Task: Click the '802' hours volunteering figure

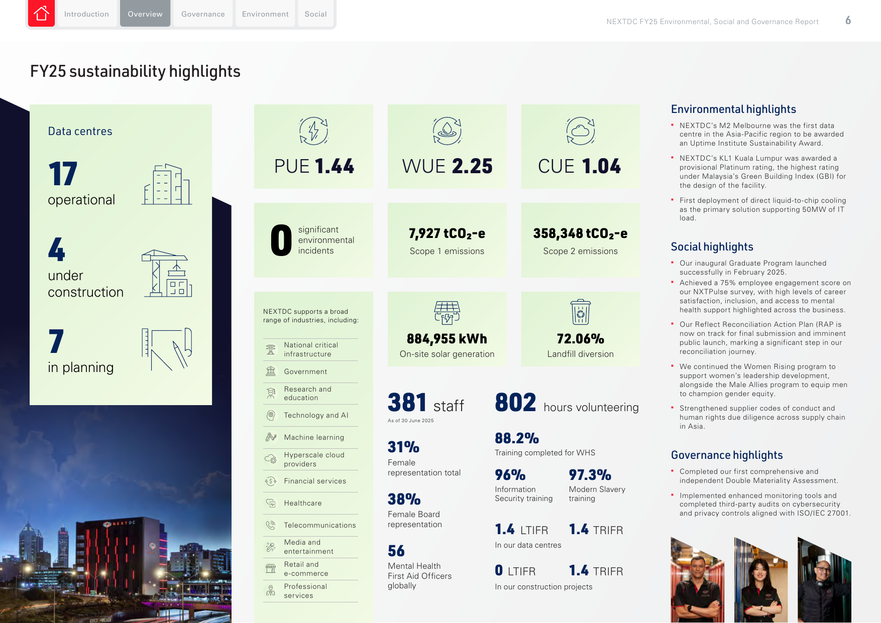Action: click(x=515, y=403)
